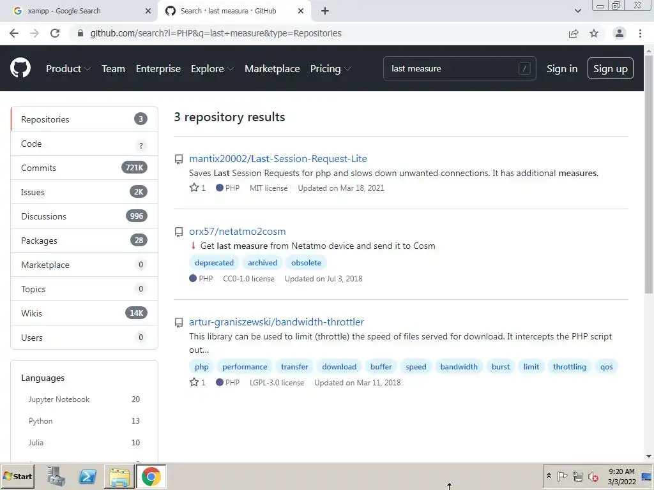This screenshot has width=654, height=490.
Task: Click repo icon beside orx57/netatmo2cosm
Action: click(179, 232)
